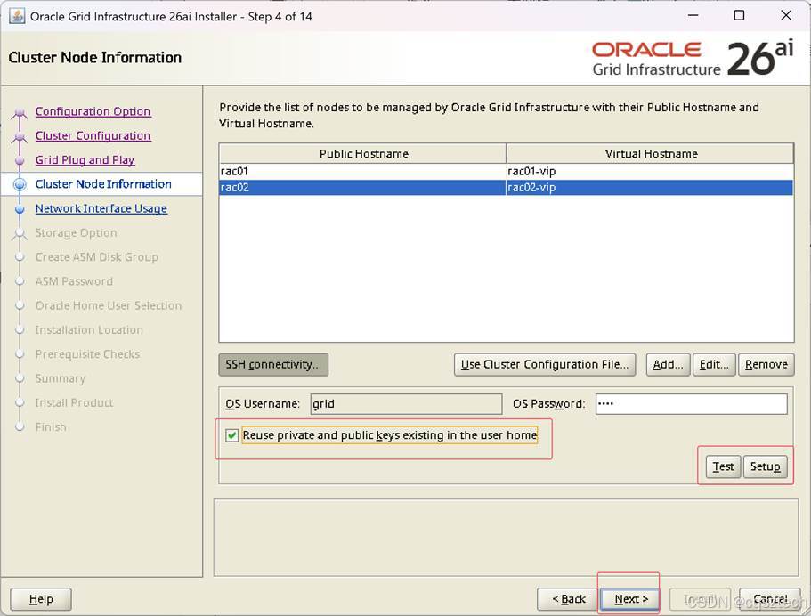Close the installer window

(x=786, y=16)
